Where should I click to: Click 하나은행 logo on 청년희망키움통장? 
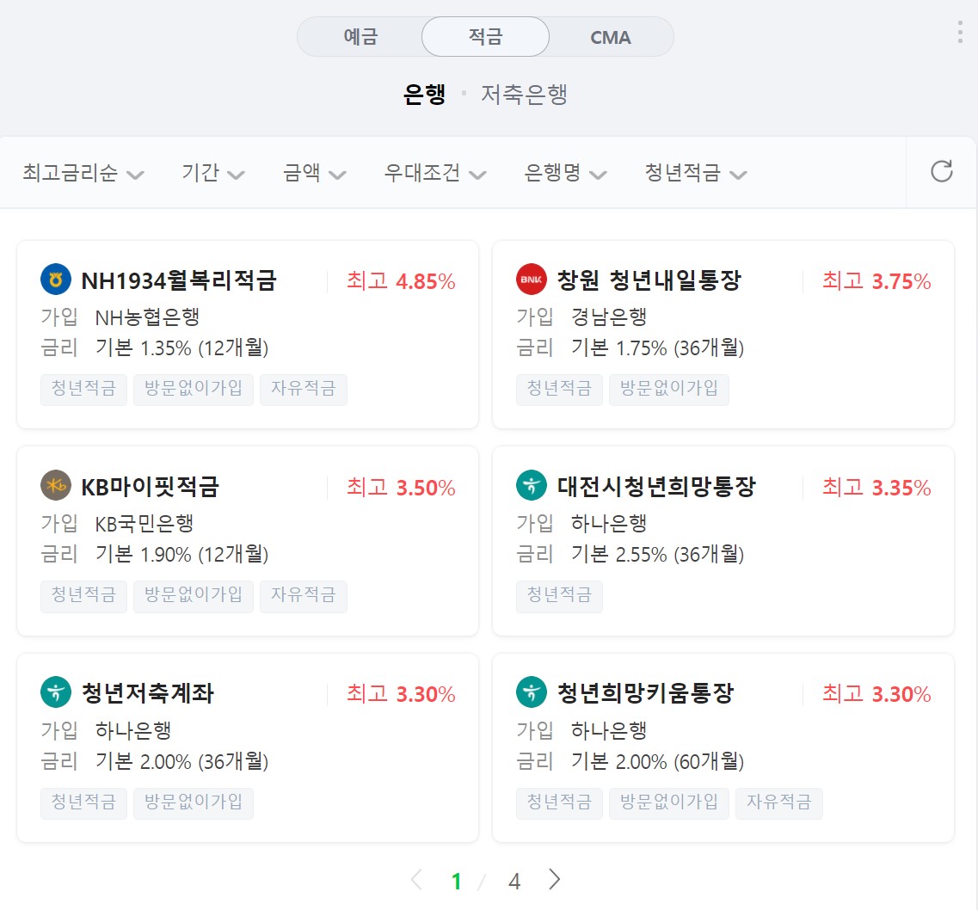(x=532, y=692)
